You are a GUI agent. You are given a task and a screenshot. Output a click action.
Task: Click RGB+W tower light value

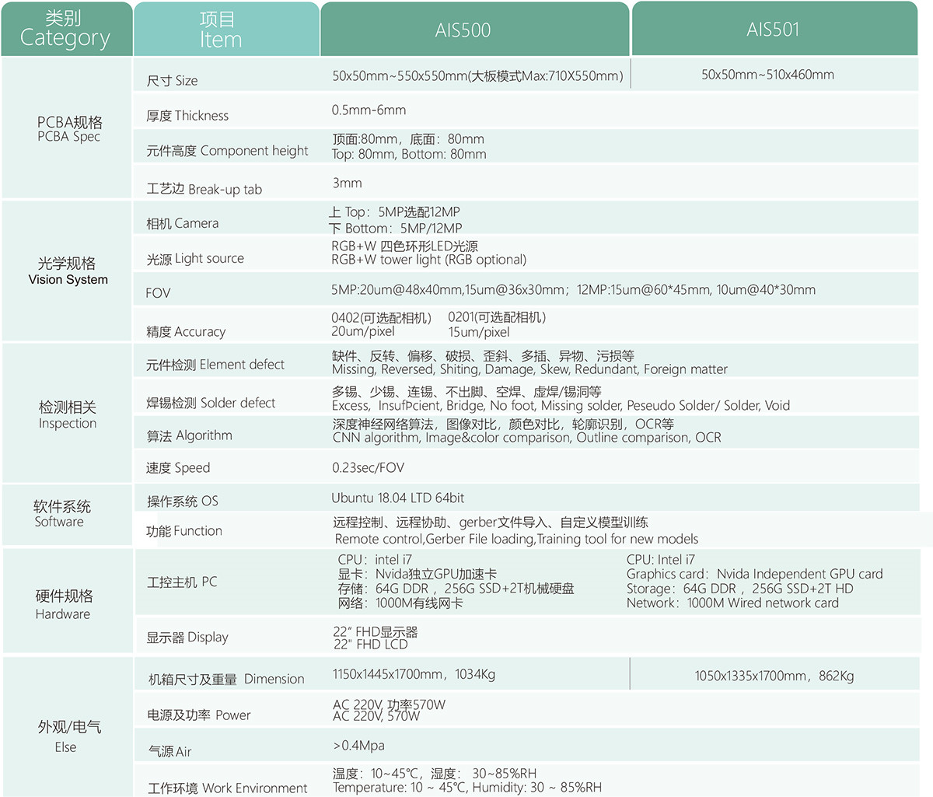[x=429, y=260]
